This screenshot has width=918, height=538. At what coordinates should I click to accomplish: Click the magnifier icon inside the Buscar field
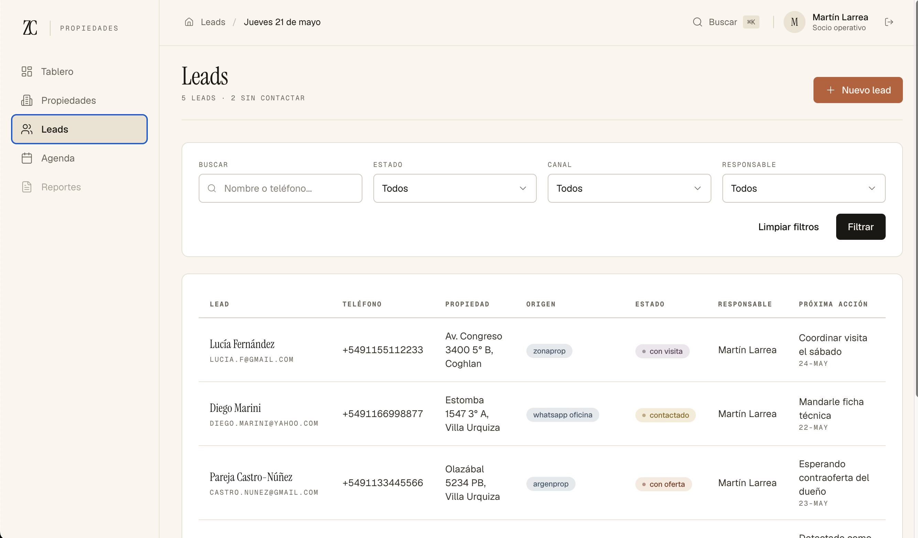(212, 188)
